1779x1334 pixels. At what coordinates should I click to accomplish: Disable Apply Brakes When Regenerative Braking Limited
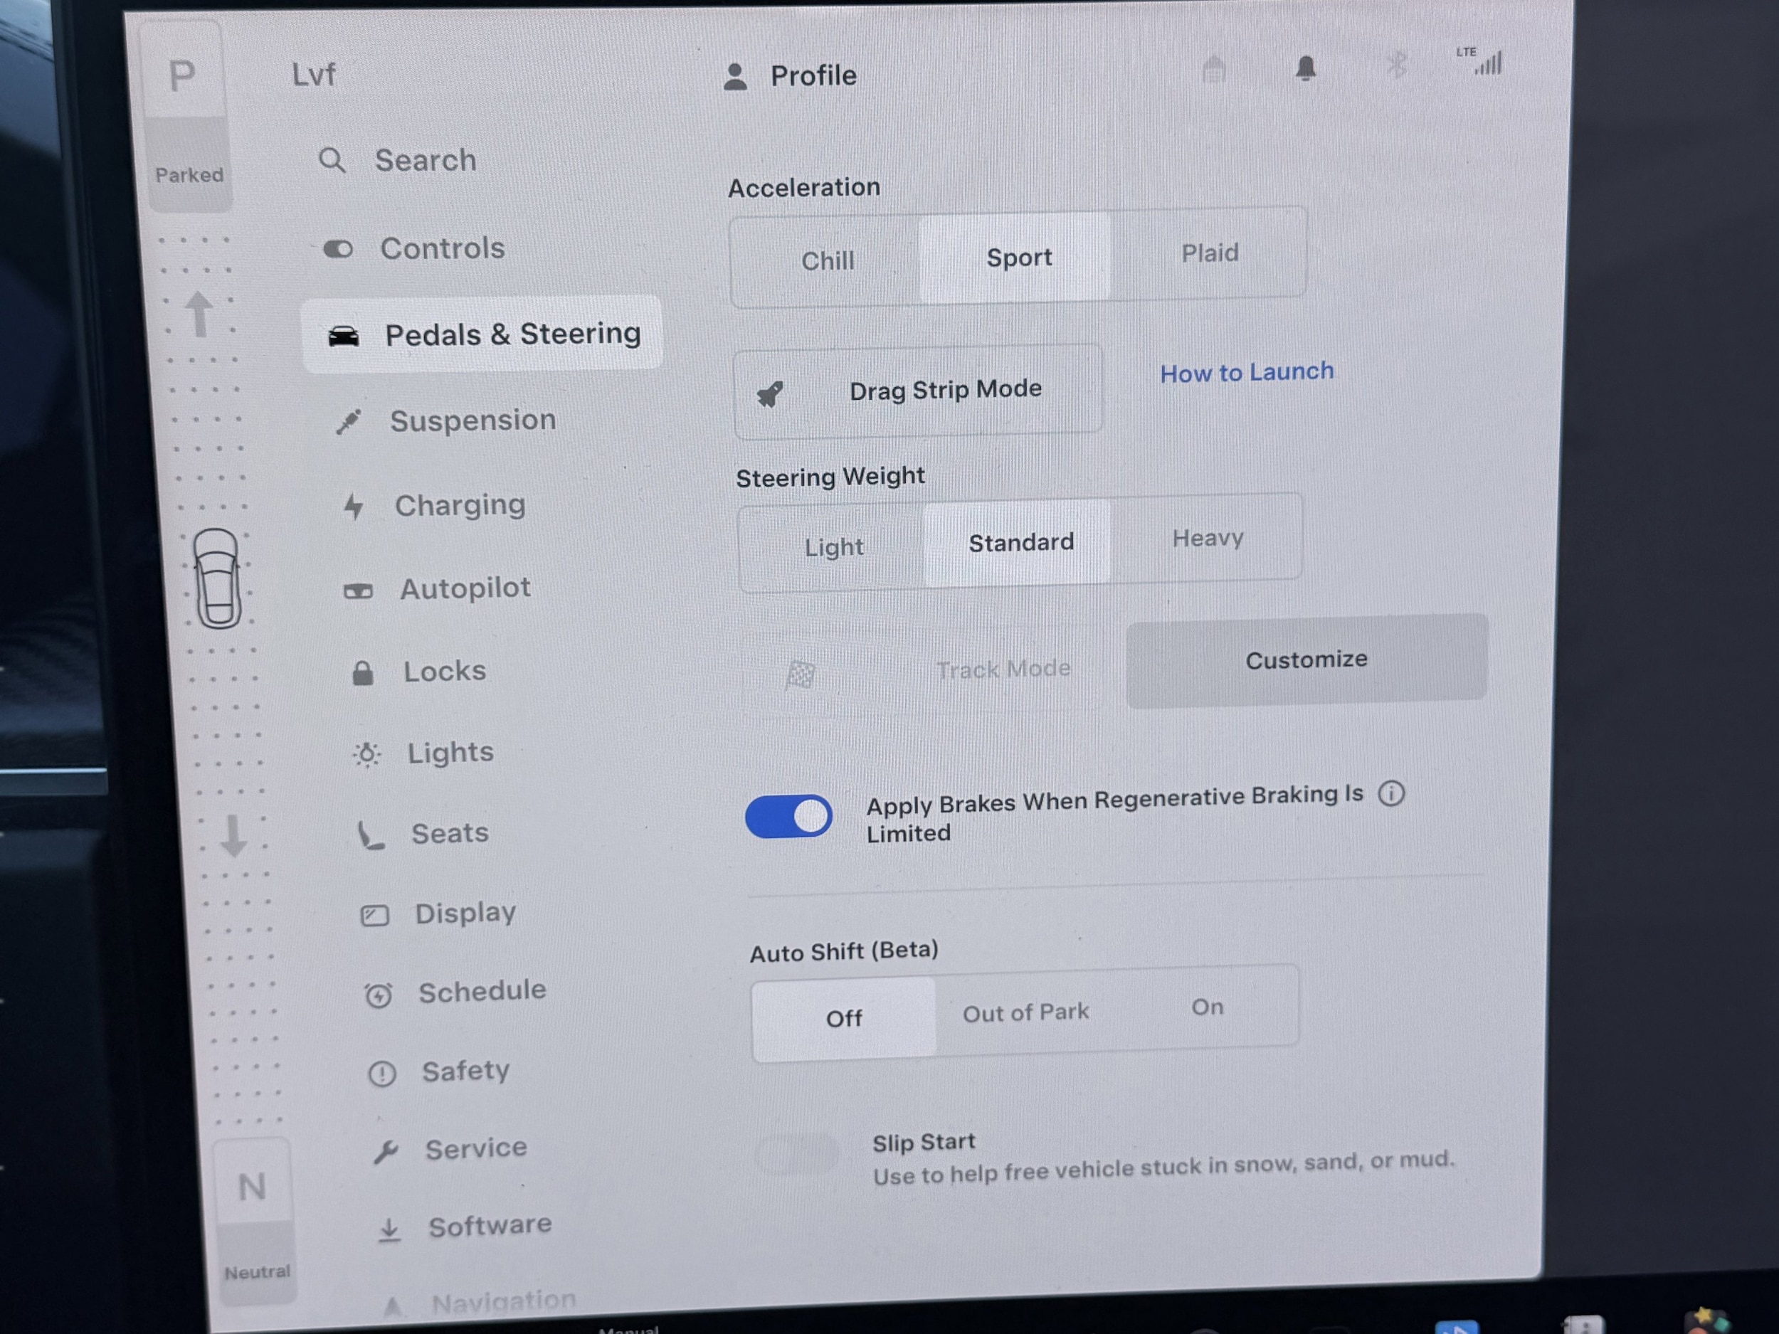click(788, 817)
